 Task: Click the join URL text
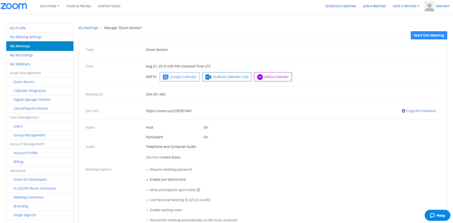click(x=169, y=111)
